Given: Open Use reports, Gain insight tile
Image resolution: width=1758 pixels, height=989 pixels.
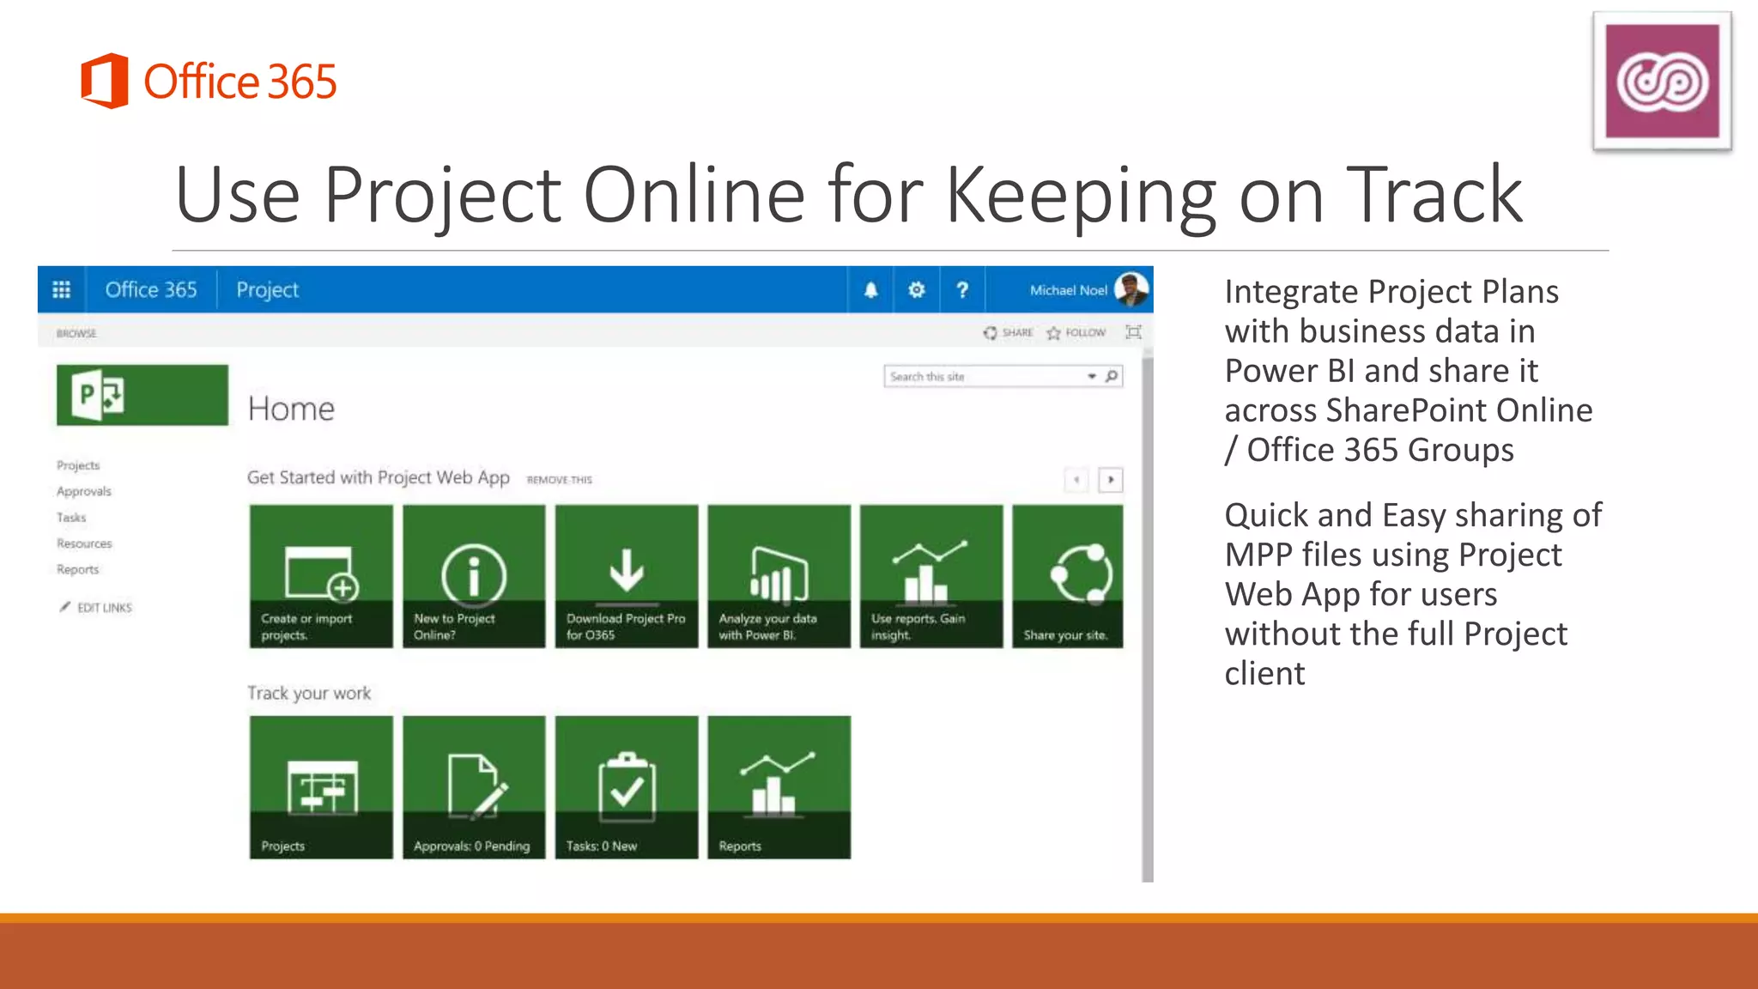Looking at the screenshot, I should [x=931, y=576].
